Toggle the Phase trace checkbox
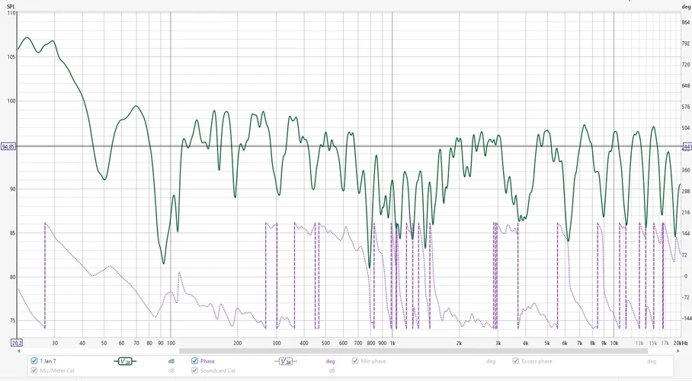This screenshot has width=692, height=381. pos(194,360)
